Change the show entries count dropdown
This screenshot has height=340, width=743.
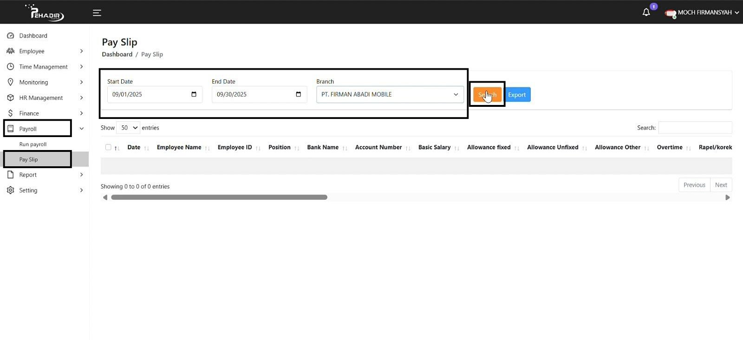128,128
